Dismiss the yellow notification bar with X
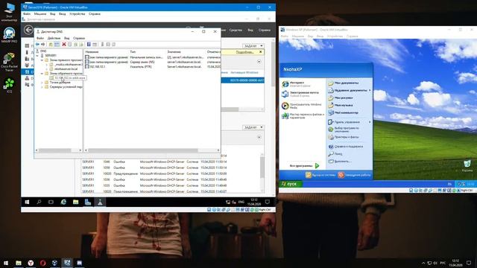Screen dimensions: 477x268 pos(260,52)
